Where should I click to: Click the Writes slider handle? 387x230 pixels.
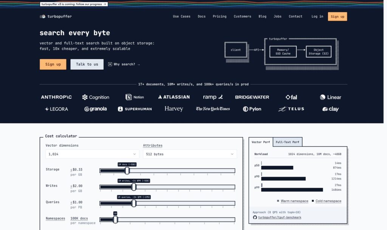coord(134,187)
